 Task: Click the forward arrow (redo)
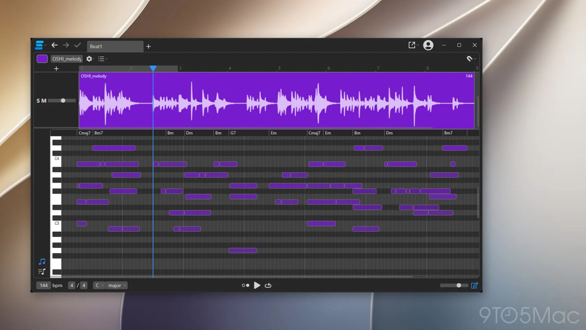66,45
